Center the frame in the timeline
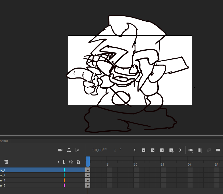The width and height of the screenshot is (223, 194). [x=218, y=150]
